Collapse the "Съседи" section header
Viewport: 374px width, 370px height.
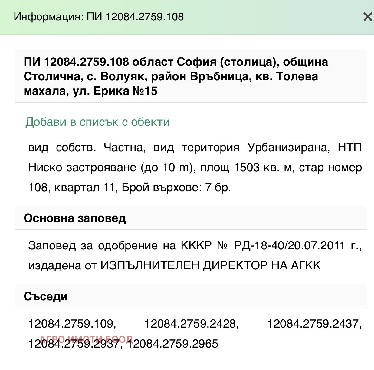(x=46, y=297)
